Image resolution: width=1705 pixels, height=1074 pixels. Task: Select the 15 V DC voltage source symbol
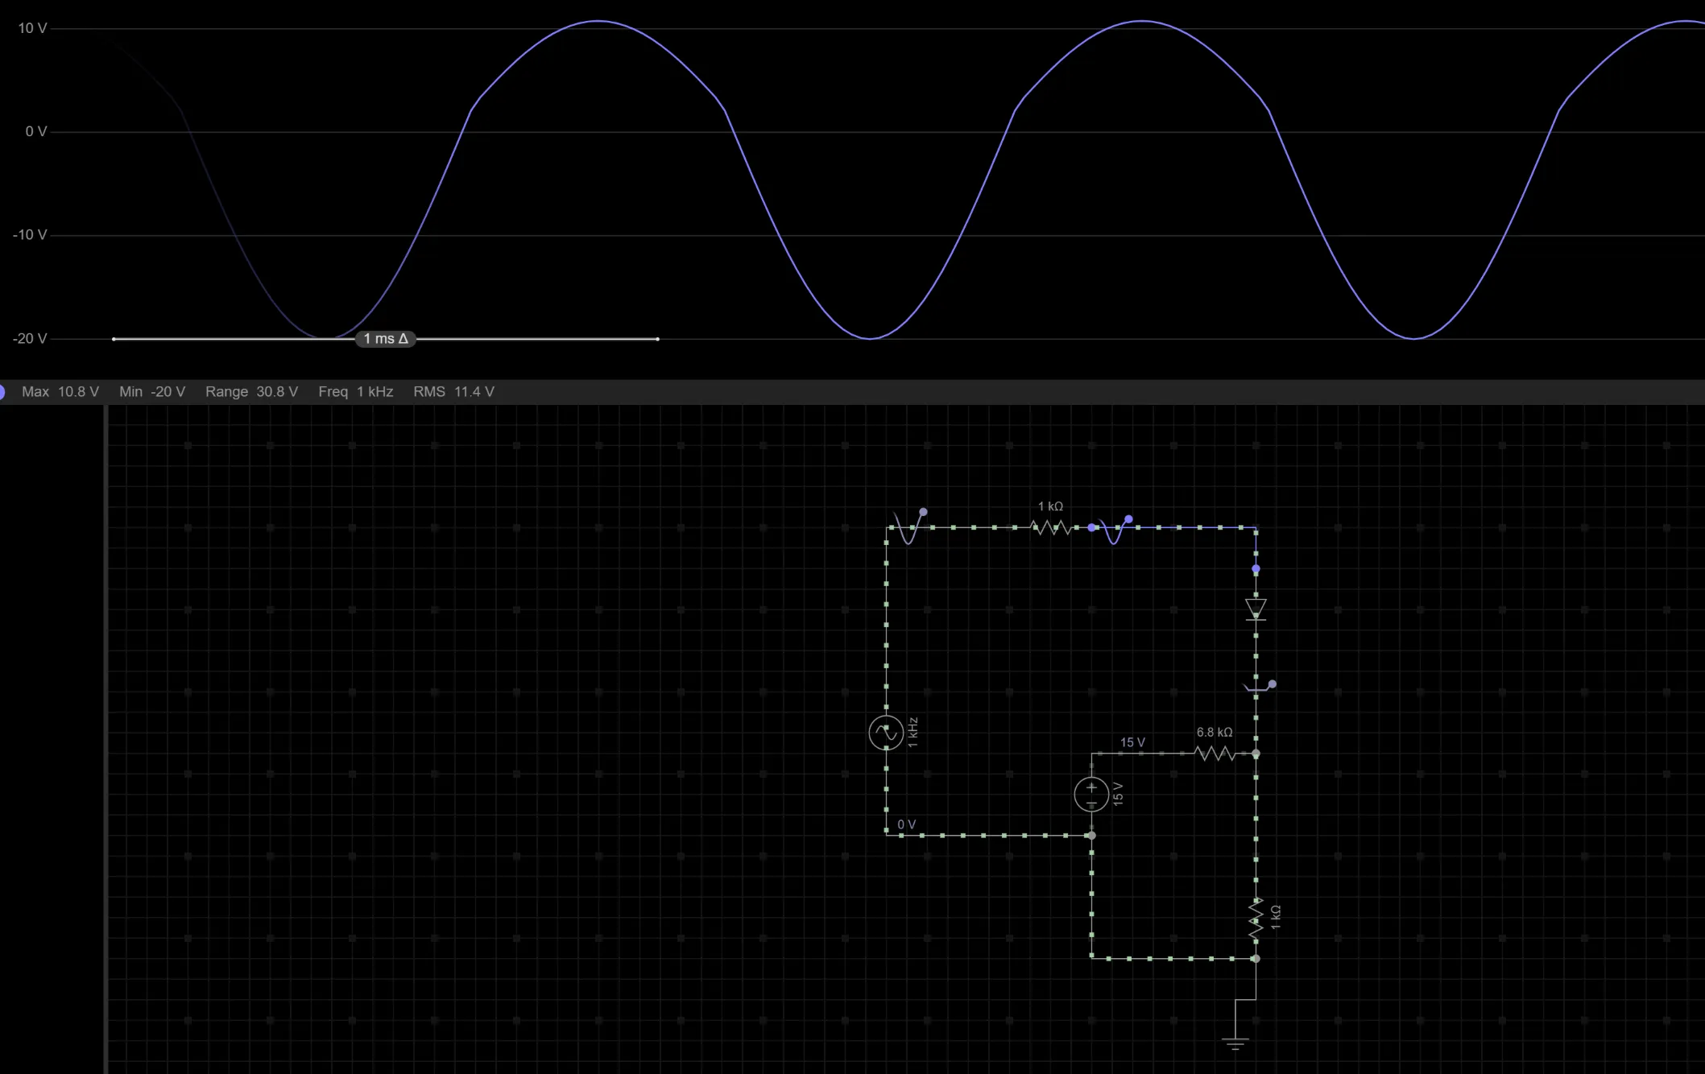coord(1091,795)
